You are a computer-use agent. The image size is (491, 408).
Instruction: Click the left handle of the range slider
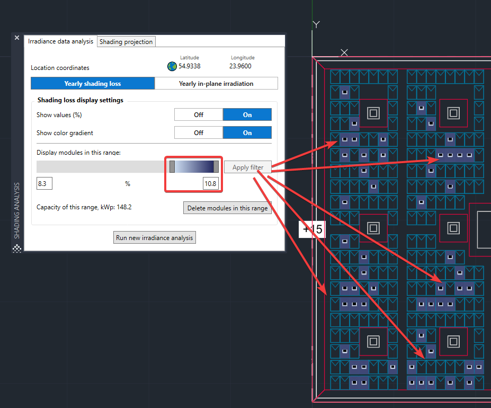tap(172, 167)
